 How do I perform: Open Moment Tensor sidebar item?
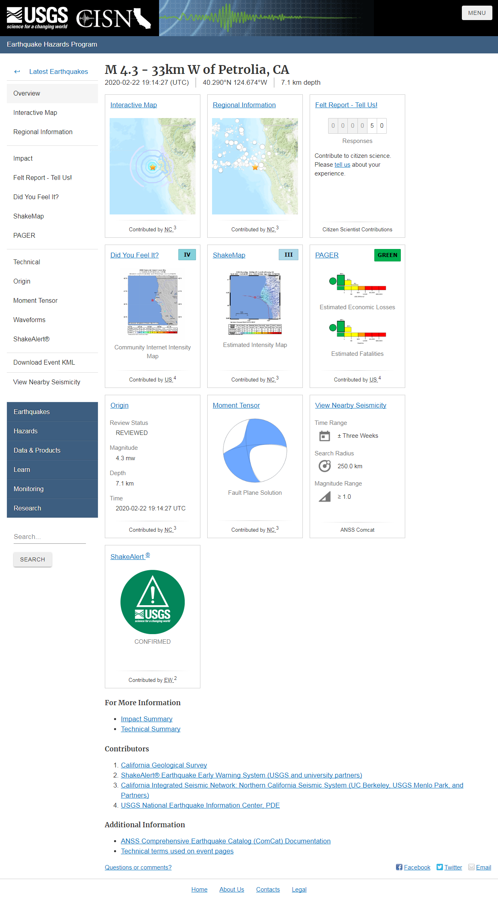pyautogui.click(x=52, y=300)
